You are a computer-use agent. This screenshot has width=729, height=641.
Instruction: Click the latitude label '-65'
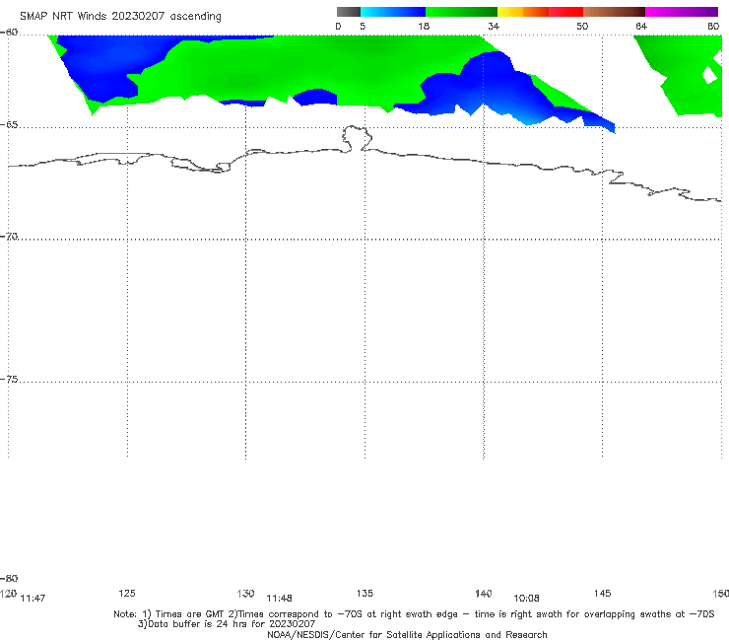(x=9, y=125)
